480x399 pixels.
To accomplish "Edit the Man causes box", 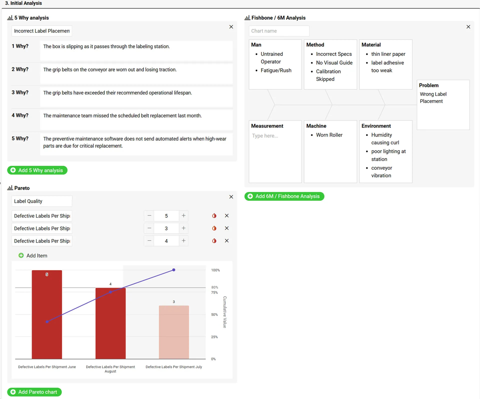I will [275, 64].
